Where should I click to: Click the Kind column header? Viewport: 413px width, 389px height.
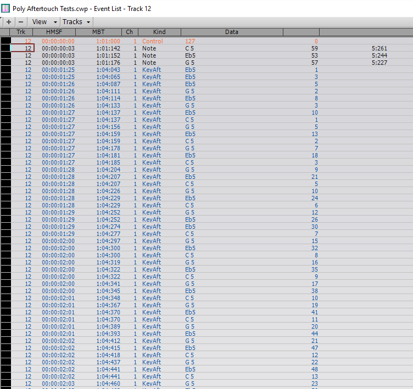pos(159,32)
